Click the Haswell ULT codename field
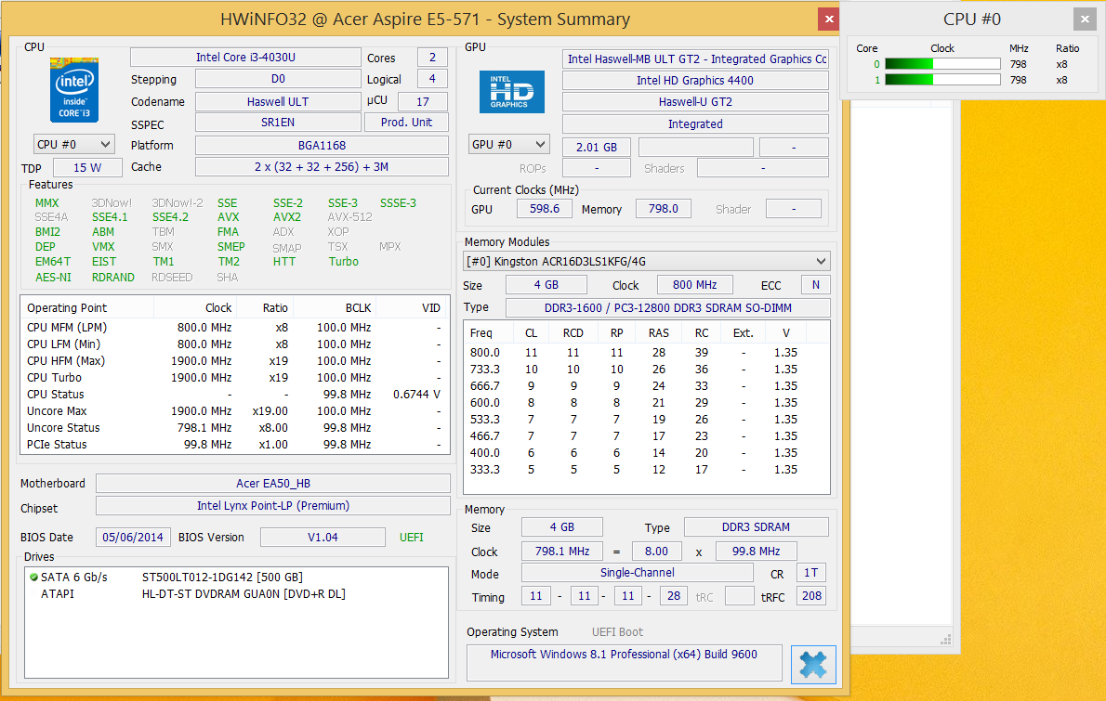Screen dimensions: 1106x701 click(278, 101)
